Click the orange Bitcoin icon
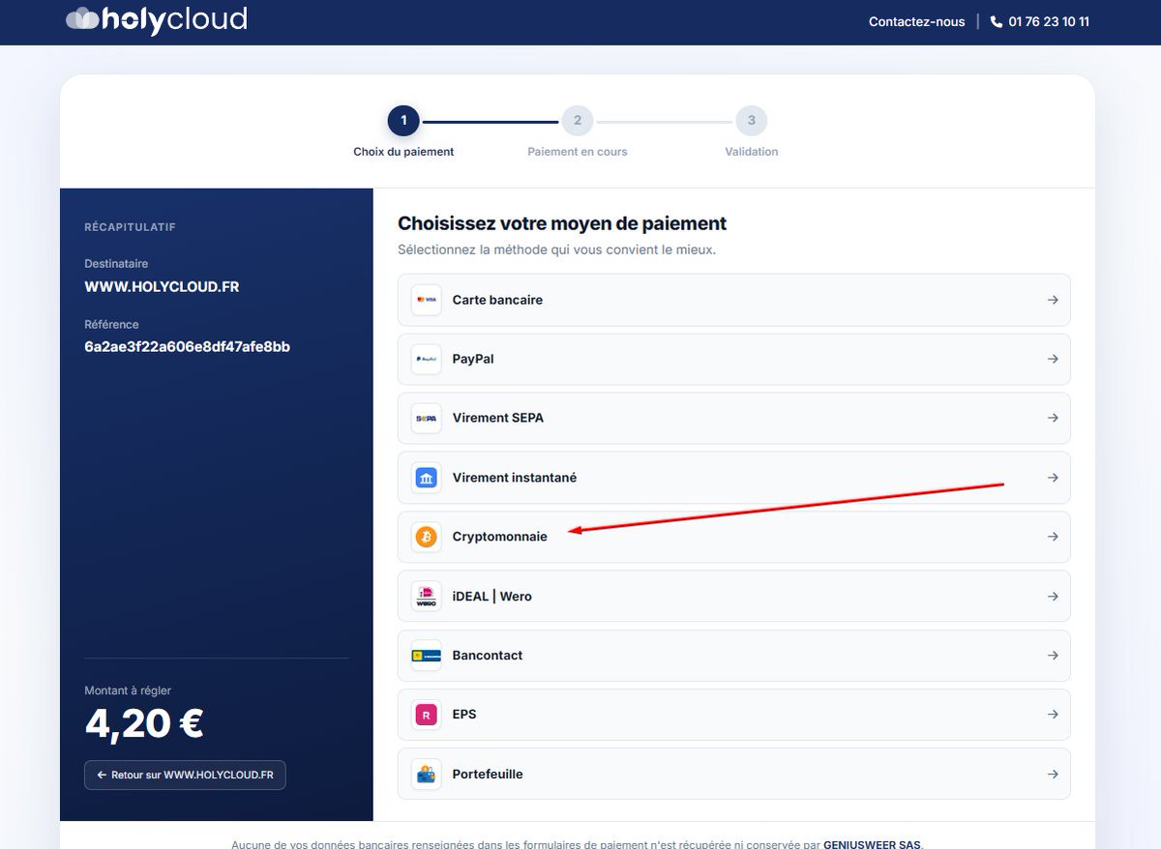This screenshot has height=849, width=1161. point(427,537)
